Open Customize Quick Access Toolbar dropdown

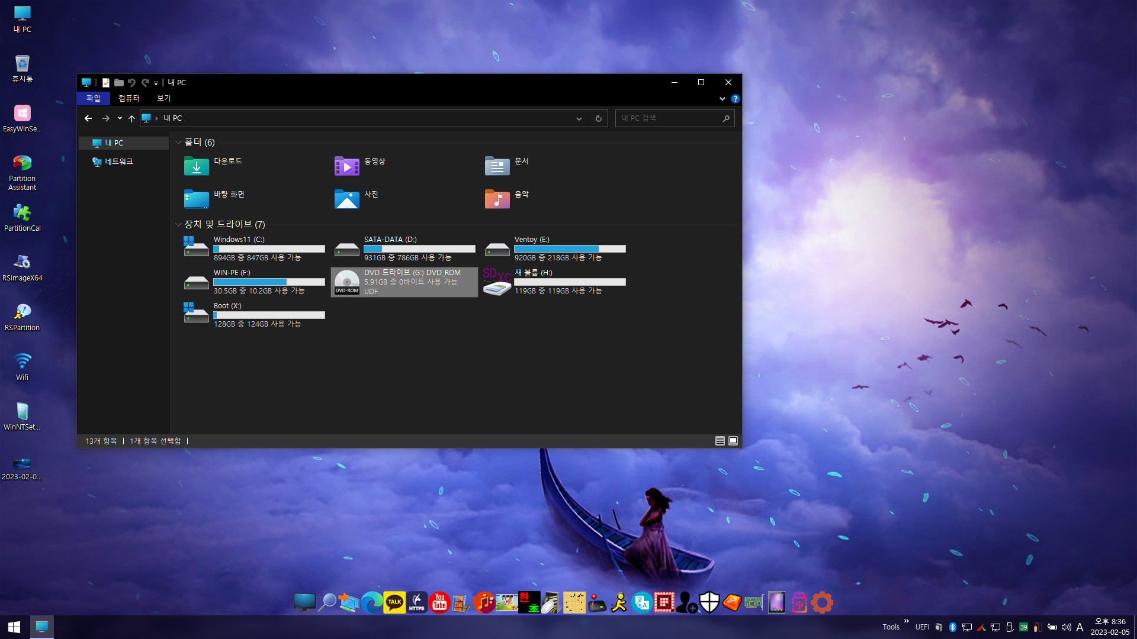pos(156,83)
